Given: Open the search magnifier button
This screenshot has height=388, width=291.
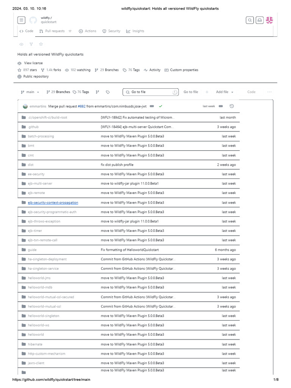Looking at the screenshot, I should coord(250,20).
